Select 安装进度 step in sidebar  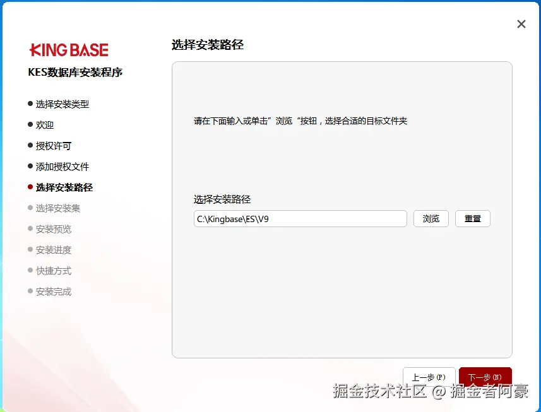49,250
